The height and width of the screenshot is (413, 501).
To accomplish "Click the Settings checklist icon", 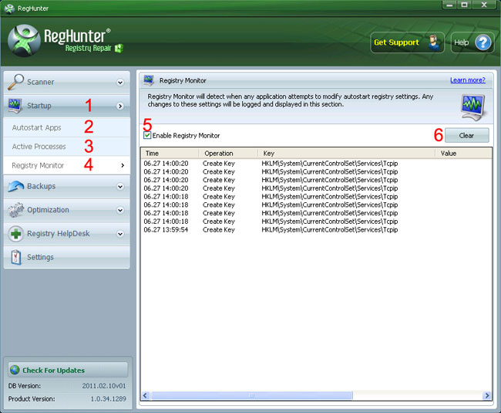I will (16, 257).
